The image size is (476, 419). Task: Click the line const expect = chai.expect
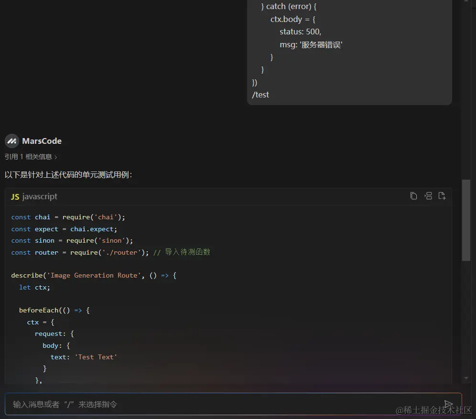coord(64,229)
